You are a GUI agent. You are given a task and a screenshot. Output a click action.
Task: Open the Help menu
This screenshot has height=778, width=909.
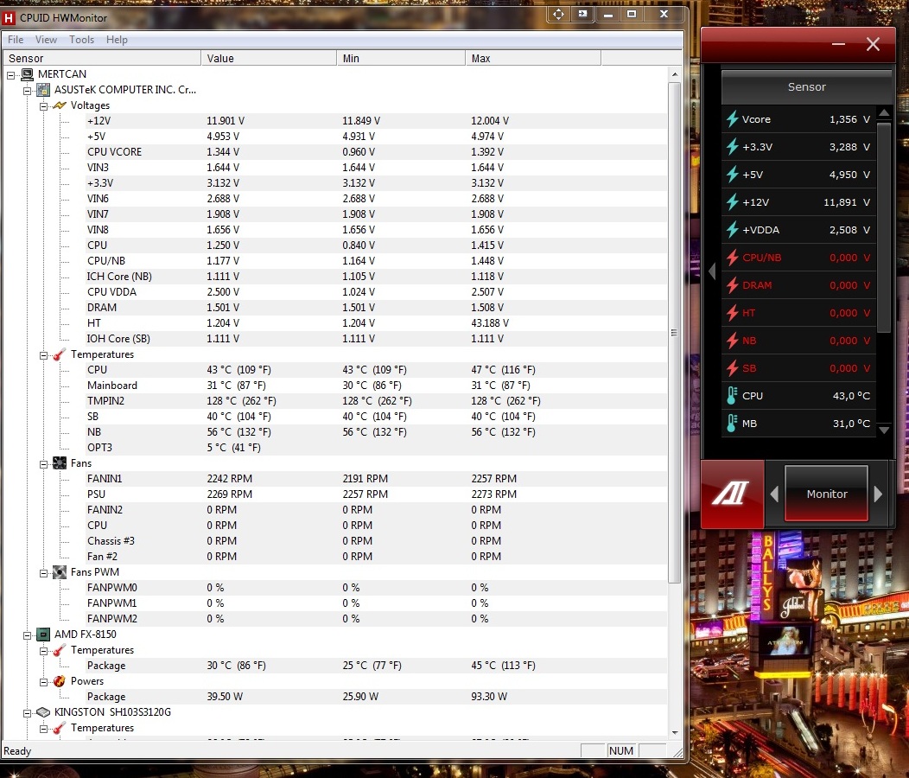coord(117,40)
